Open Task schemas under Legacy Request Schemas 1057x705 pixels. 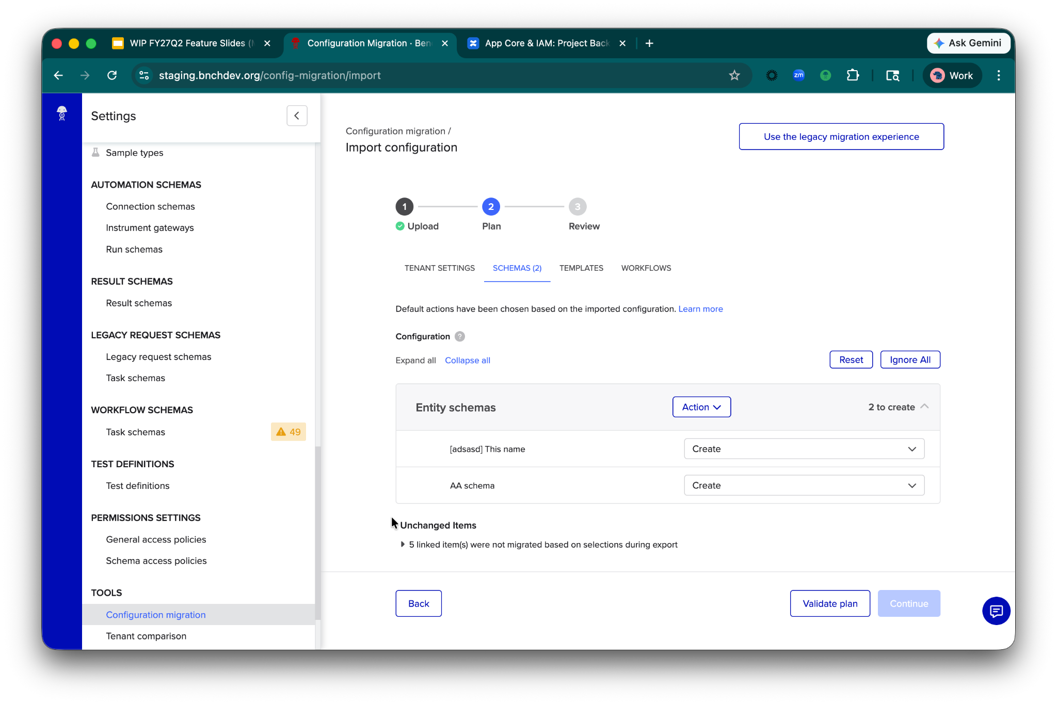coord(135,378)
